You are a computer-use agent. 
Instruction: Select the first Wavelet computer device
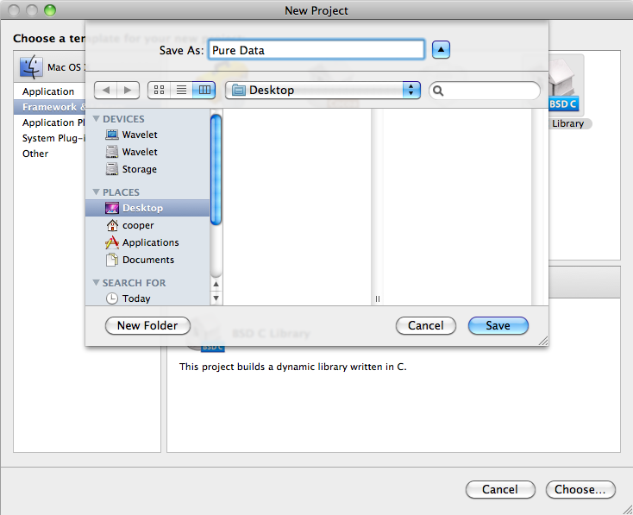[x=147, y=135]
